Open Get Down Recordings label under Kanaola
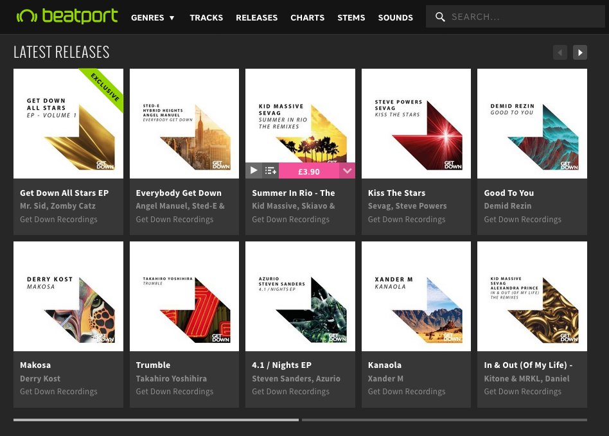Viewport: 609px width, 436px height. click(x=407, y=392)
